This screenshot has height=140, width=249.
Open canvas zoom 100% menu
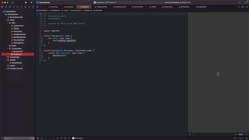(241, 135)
